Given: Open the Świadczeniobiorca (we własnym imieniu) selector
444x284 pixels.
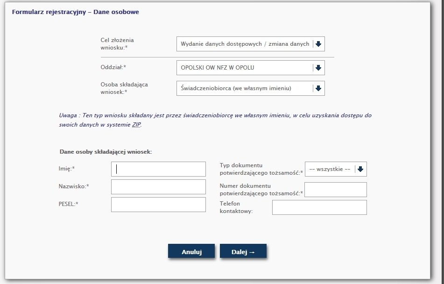Looking at the screenshot, I should click(245, 88).
